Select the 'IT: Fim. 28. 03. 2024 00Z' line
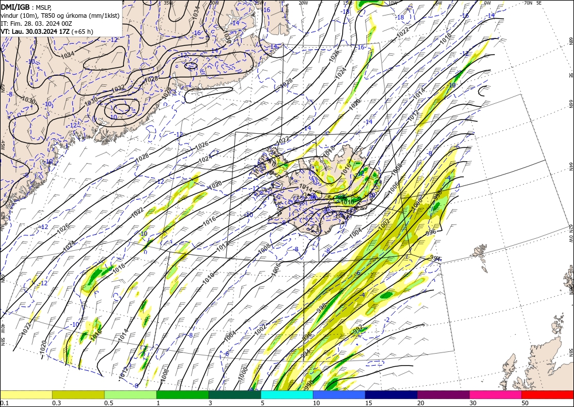 pyautogui.click(x=36, y=24)
